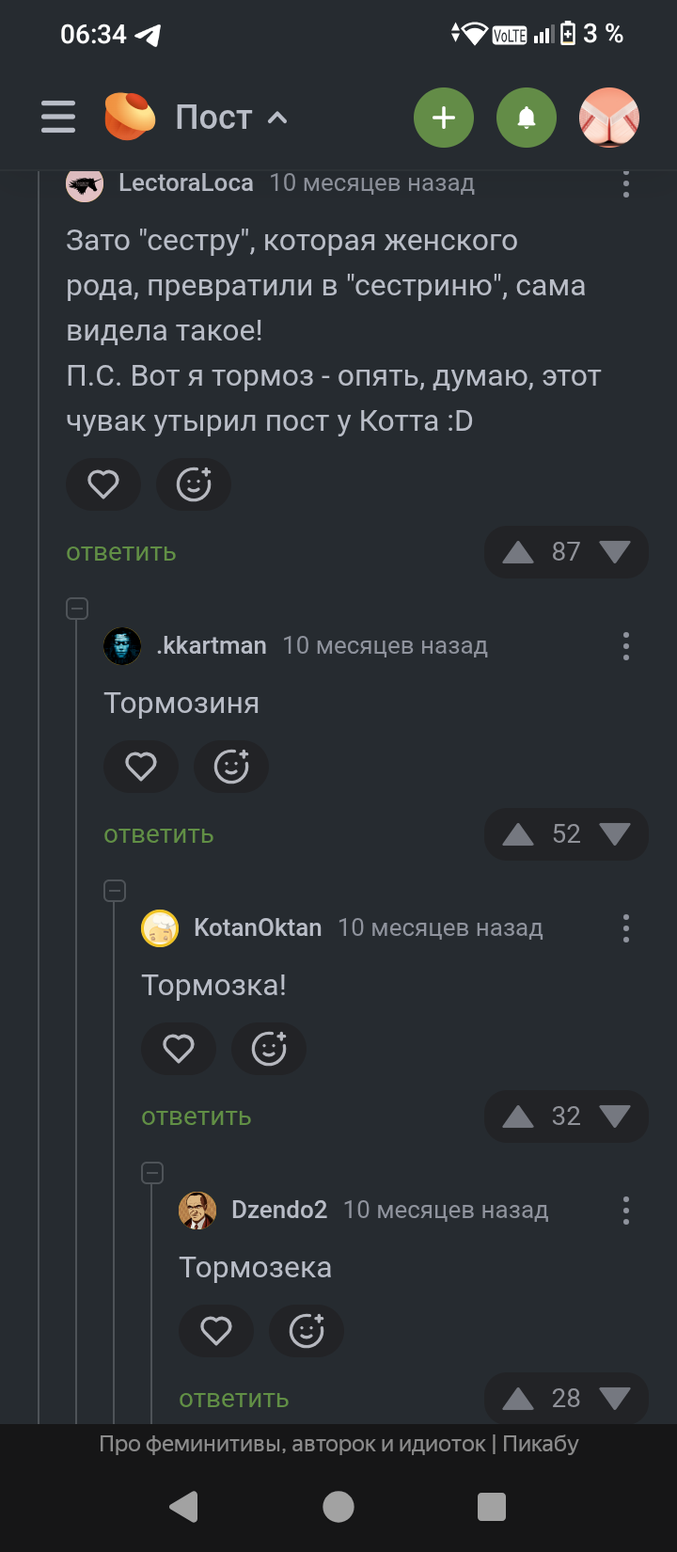Open notifications bell

pos(527,118)
